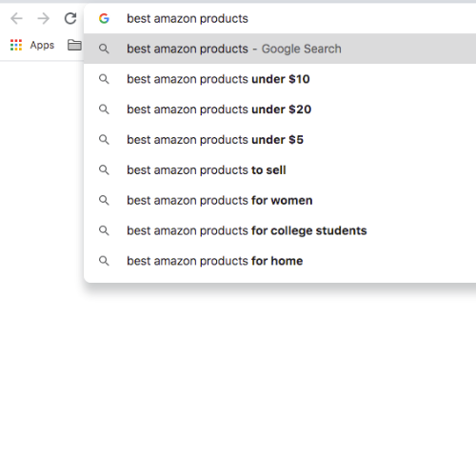476x476 pixels.
Task: Click the browser Back arrow
Action: [x=16, y=18]
